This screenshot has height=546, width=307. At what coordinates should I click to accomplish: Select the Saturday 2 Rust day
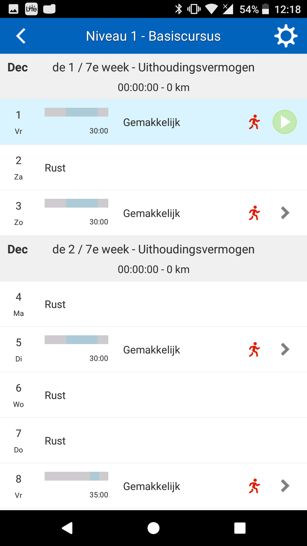153,167
